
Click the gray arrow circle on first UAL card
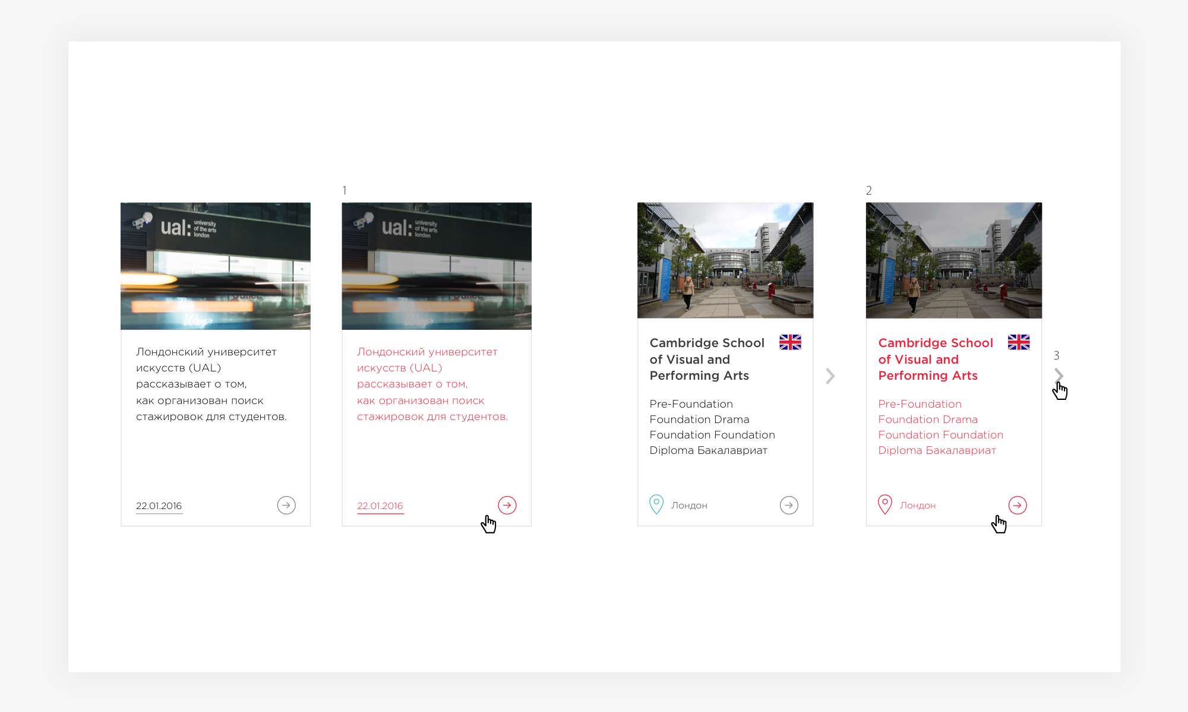tap(286, 505)
